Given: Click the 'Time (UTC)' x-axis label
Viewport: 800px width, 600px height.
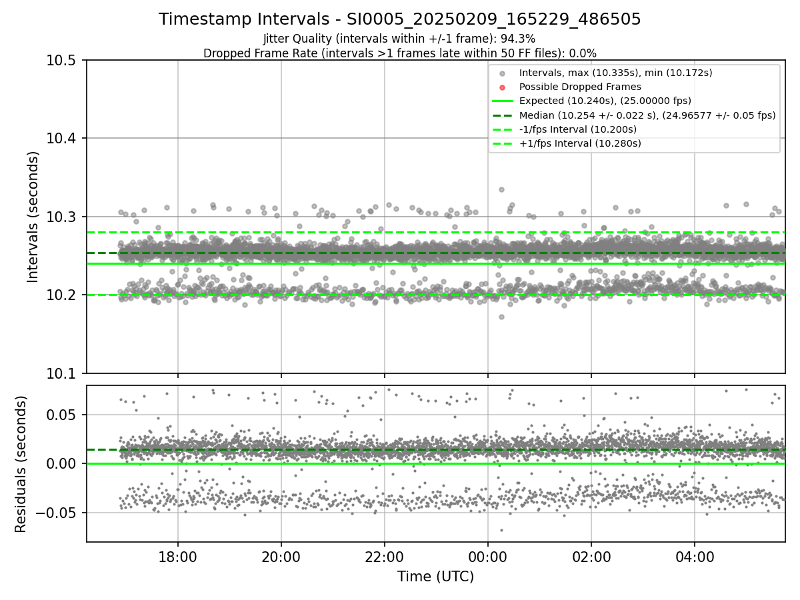Looking at the screenshot, I should (435, 577).
